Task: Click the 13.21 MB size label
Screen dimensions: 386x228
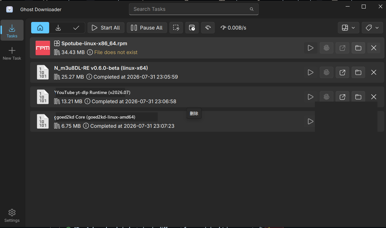Action: (71, 101)
